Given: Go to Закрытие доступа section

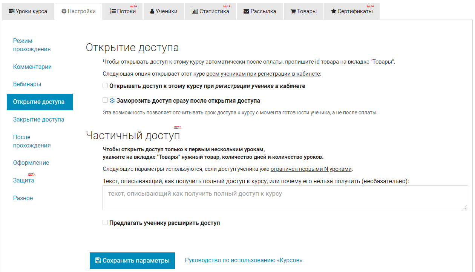Looking at the screenshot, I should [38, 119].
